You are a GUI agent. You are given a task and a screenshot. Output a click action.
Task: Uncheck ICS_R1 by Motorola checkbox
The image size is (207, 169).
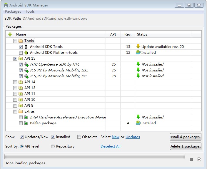pos(21,76)
